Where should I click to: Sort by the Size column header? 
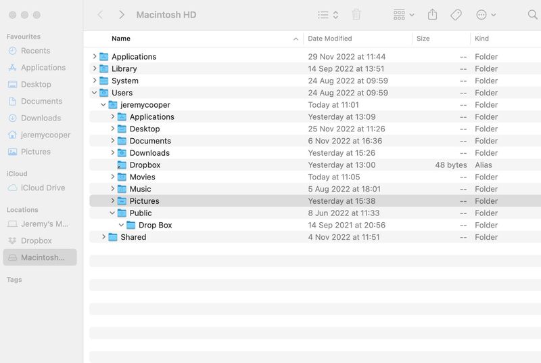coord(423,39)
